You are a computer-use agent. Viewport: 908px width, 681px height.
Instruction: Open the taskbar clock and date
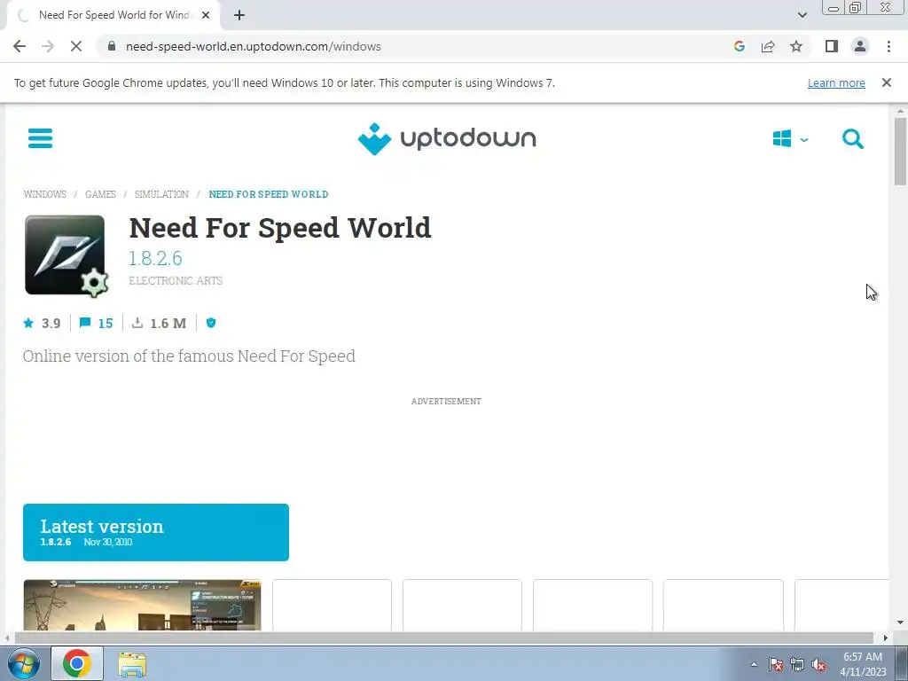pos(863,664)
